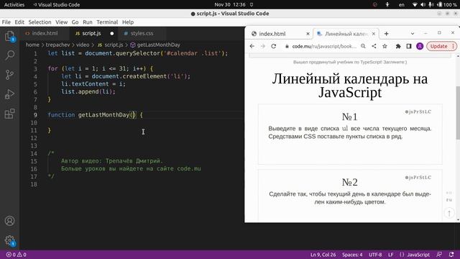The width and height of the screenshot is (460, 259).
Task: Click line number 9 in the editor gutter
Action: coord(35,115)
